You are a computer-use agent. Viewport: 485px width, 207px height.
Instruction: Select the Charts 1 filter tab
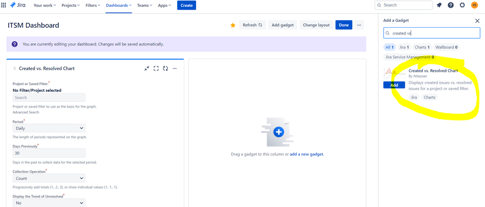point(422,48)
